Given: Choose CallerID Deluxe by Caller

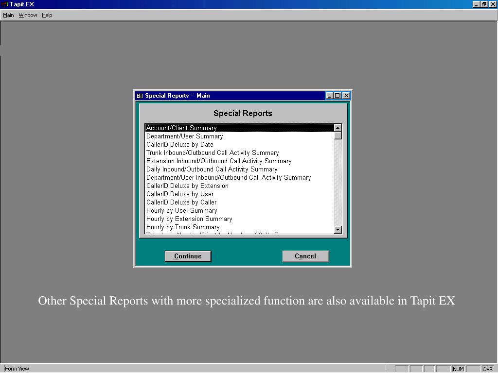Looking at the screenshot, I should click(x=239, y=203).
